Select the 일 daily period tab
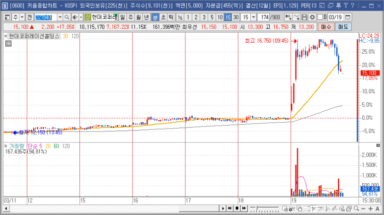The width and height of the screenshot is (384, 215). [122, 17]
